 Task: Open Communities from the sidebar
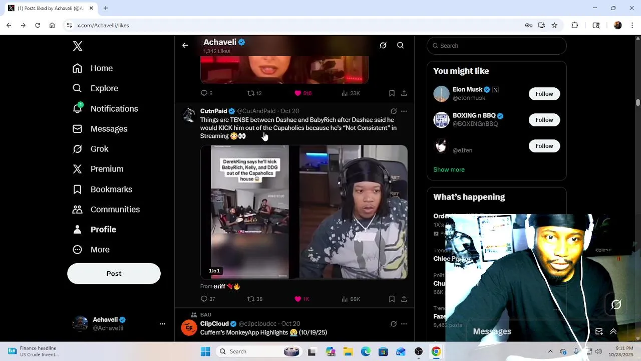106,210
